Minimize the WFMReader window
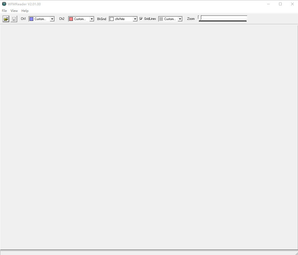This screenshot has width=298, height=255. (268, 4)
